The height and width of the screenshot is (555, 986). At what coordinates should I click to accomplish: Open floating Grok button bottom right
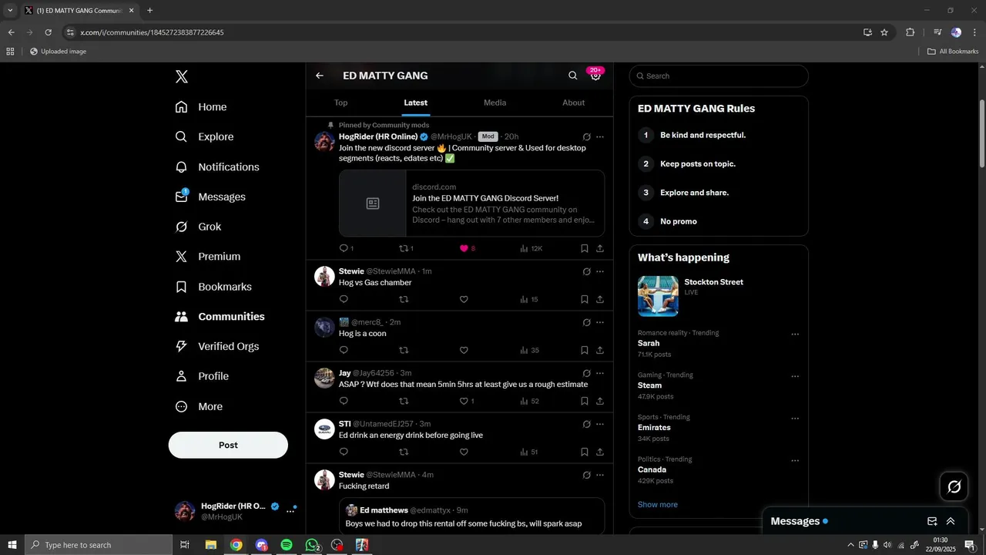(x=954, y=486)
